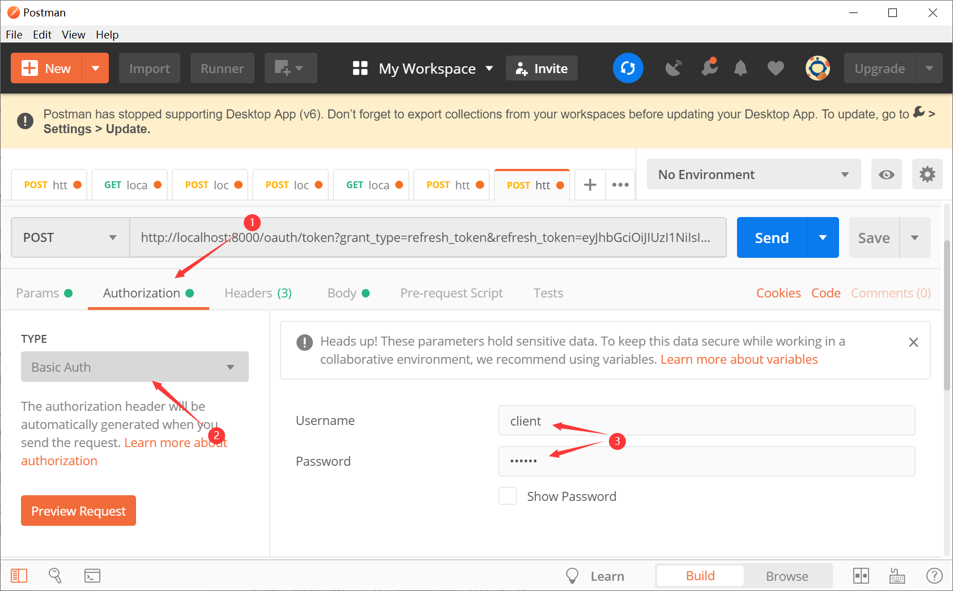Open the Postman Console icon

pos(92,576)
